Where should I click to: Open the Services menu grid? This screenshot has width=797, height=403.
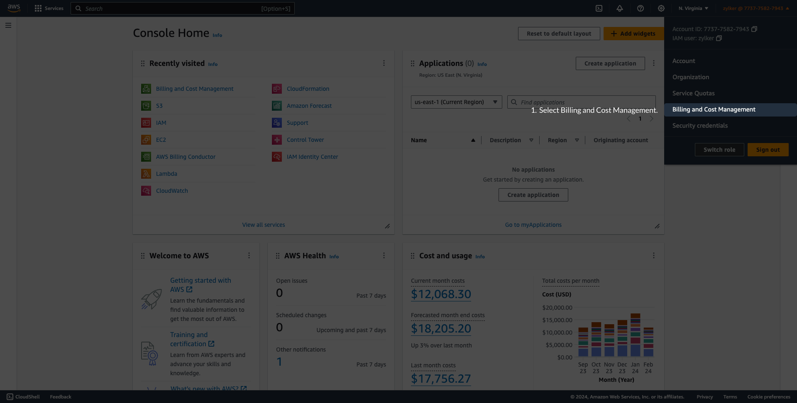tap(49, 8)
